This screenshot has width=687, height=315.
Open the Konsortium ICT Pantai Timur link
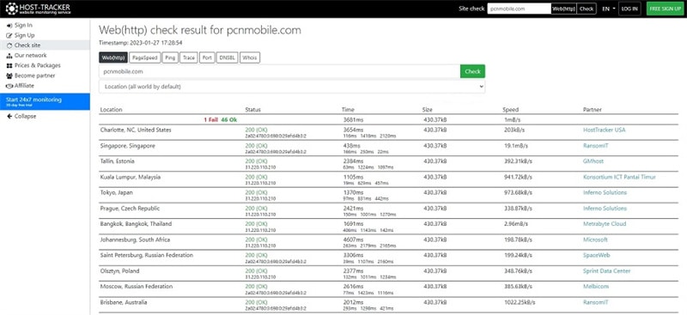pyautogui.click(x=619, y=177)
